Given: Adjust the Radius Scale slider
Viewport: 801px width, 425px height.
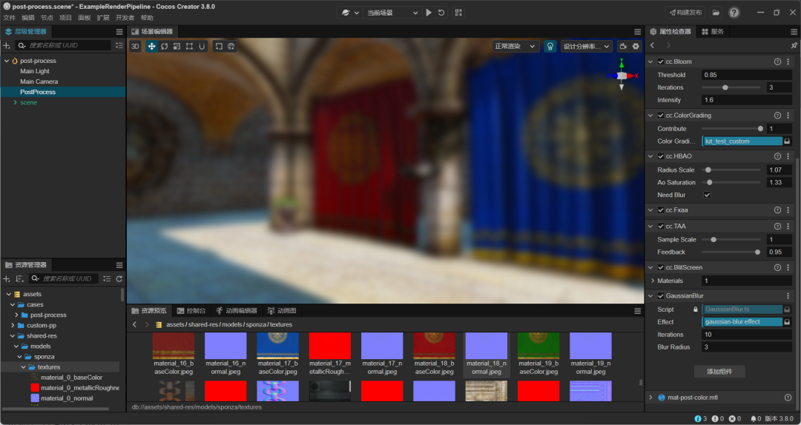Looking at the screenshot, I should point(731,170).
